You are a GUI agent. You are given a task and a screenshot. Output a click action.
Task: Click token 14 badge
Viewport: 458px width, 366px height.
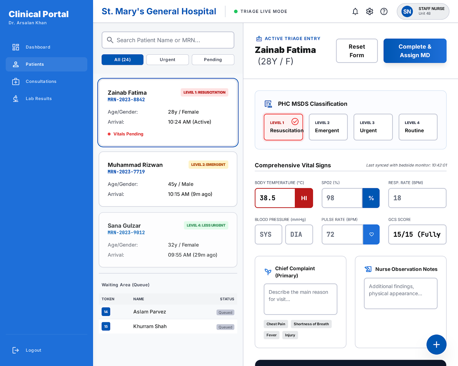[x=106, y=312]
